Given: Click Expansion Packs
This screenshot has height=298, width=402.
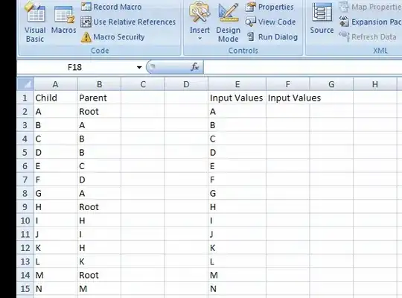Looking at the screenshot, I should [x=370, y=22].
